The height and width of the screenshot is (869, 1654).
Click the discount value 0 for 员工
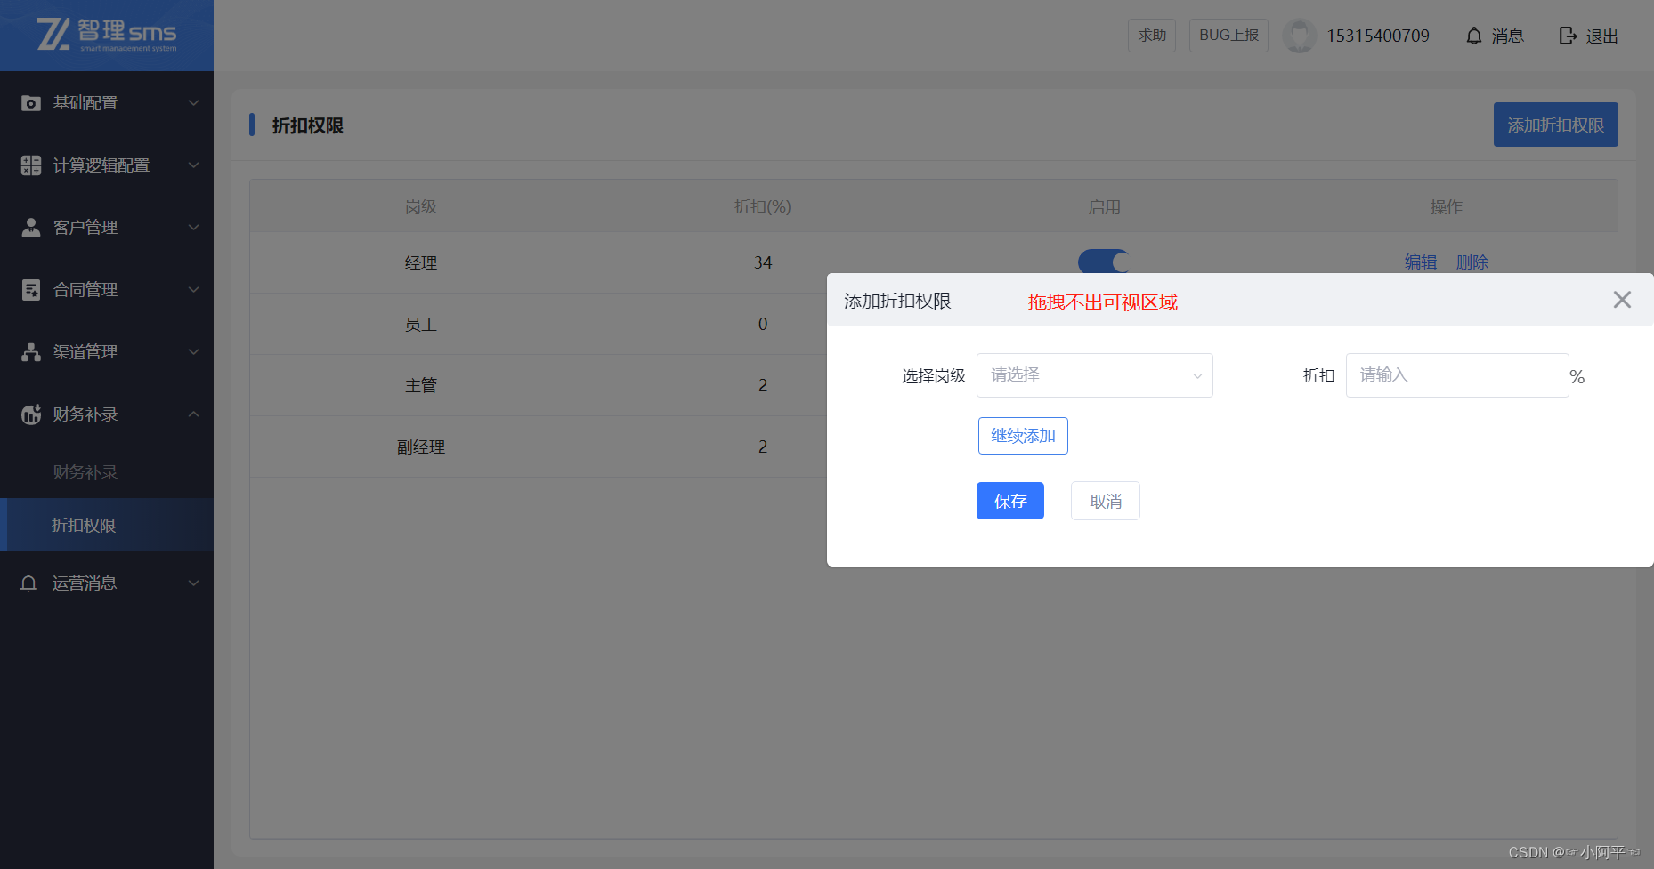pos(763,325)
